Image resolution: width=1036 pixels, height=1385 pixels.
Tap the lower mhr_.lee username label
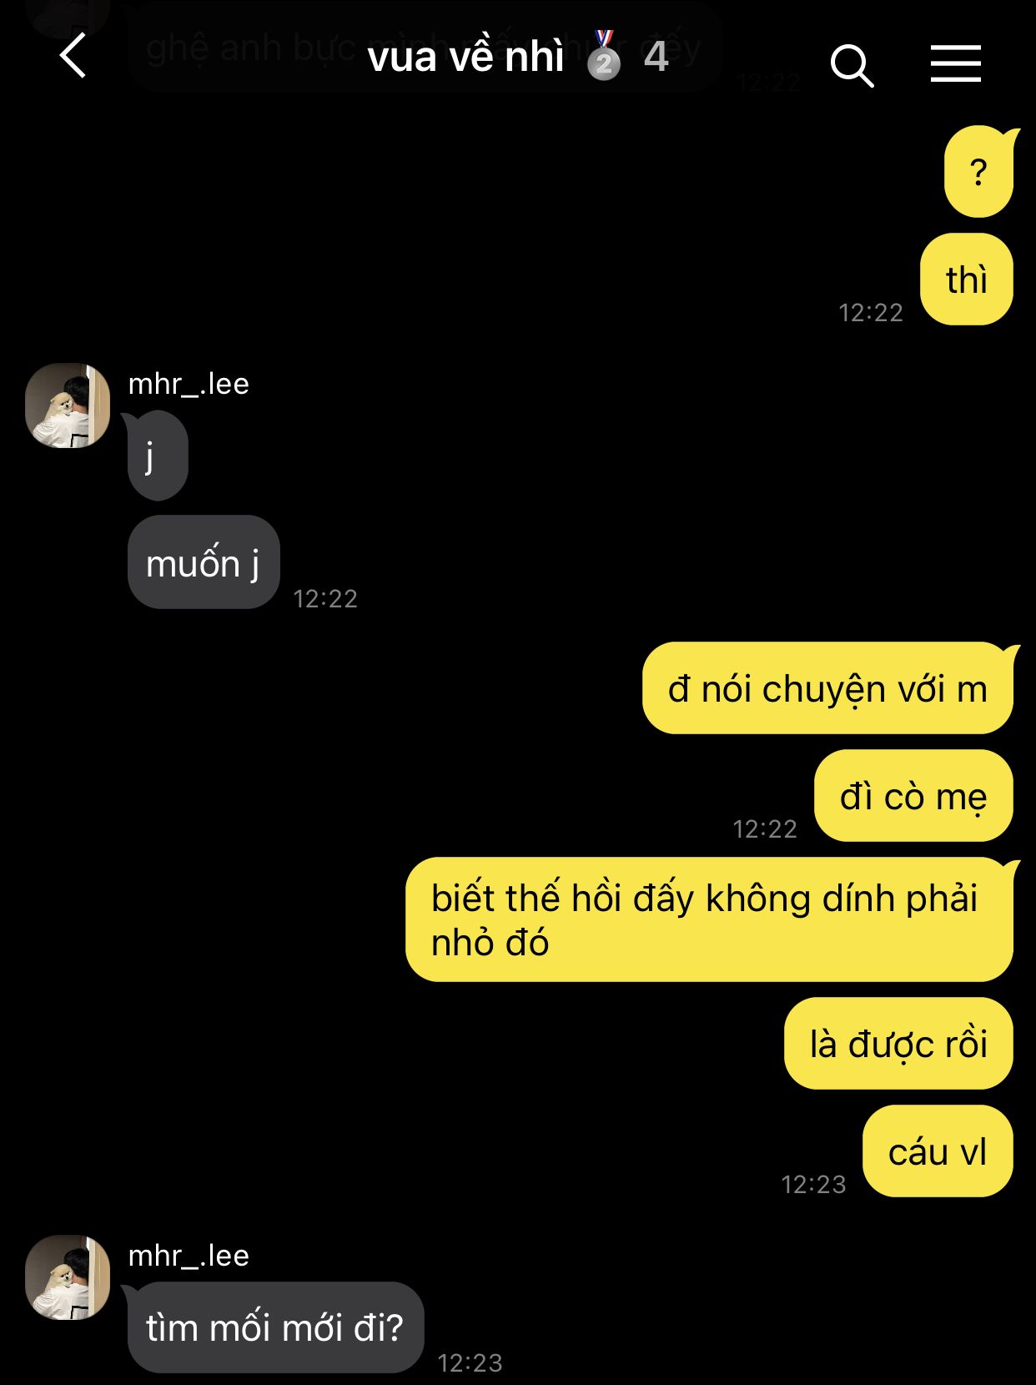tap(189, 1256)
